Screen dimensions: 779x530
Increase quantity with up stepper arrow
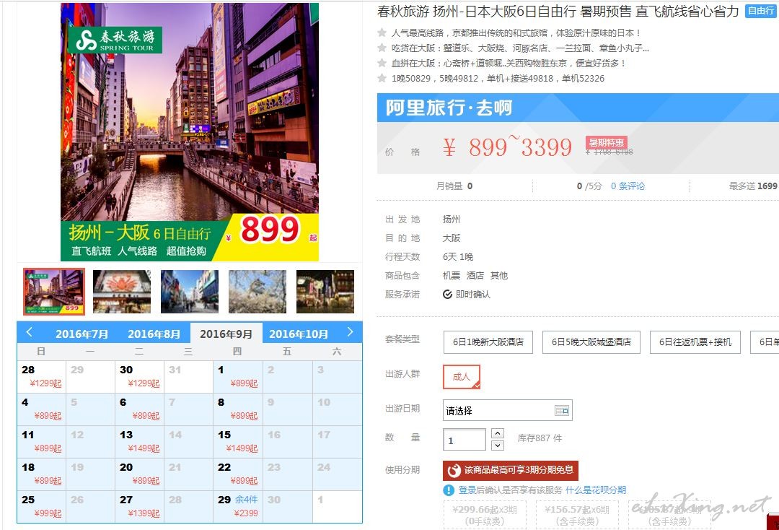(497, 433)
